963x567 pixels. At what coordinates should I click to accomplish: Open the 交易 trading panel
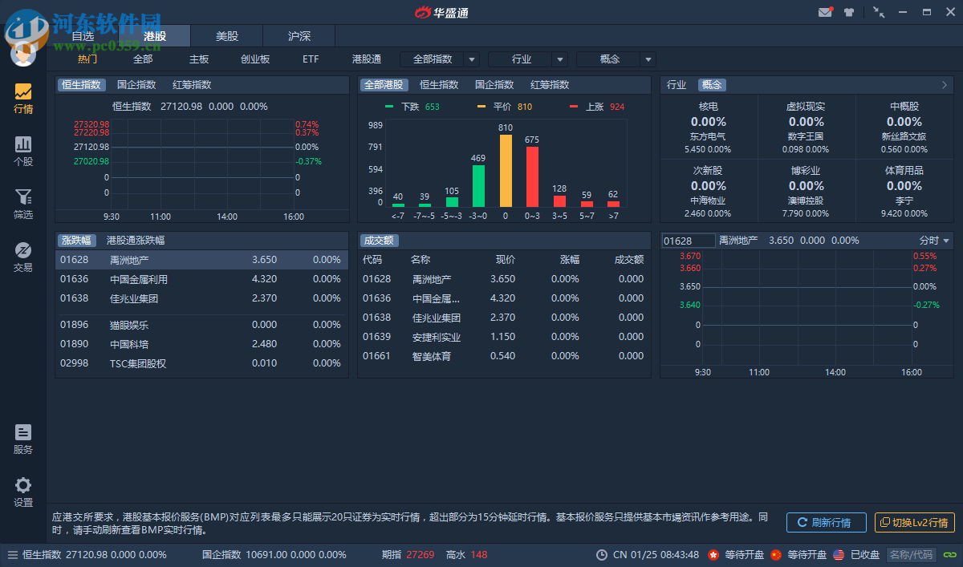(22, 257)
